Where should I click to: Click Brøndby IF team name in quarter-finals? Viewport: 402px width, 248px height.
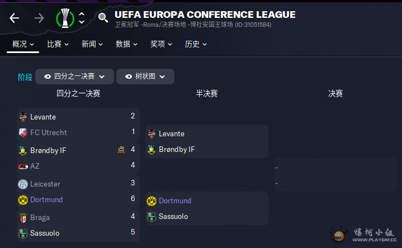[x=48, y=150]
